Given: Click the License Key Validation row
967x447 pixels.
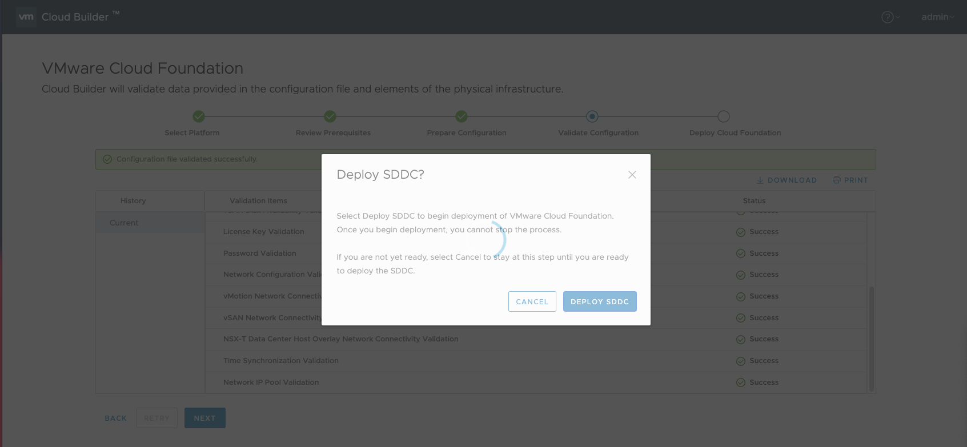Looking at the screenshot, I should (536, 232).
